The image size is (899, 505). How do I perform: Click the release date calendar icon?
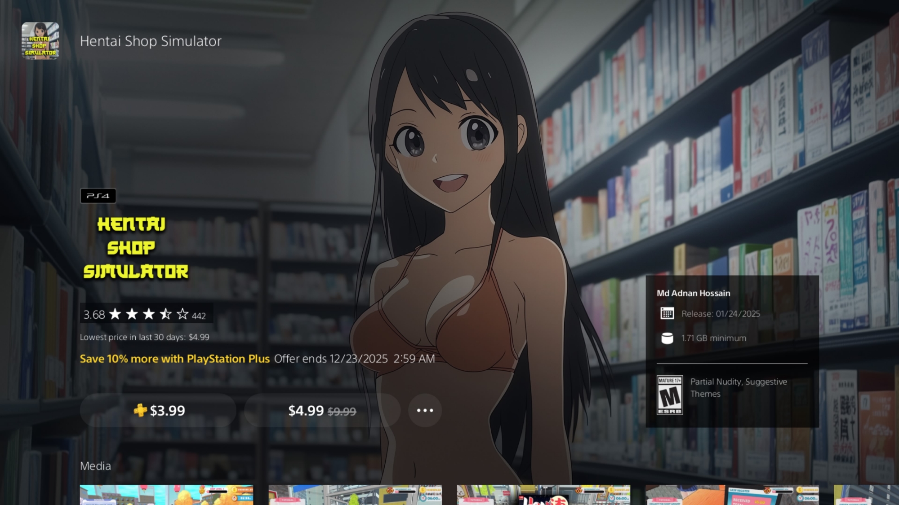(667, 313)
